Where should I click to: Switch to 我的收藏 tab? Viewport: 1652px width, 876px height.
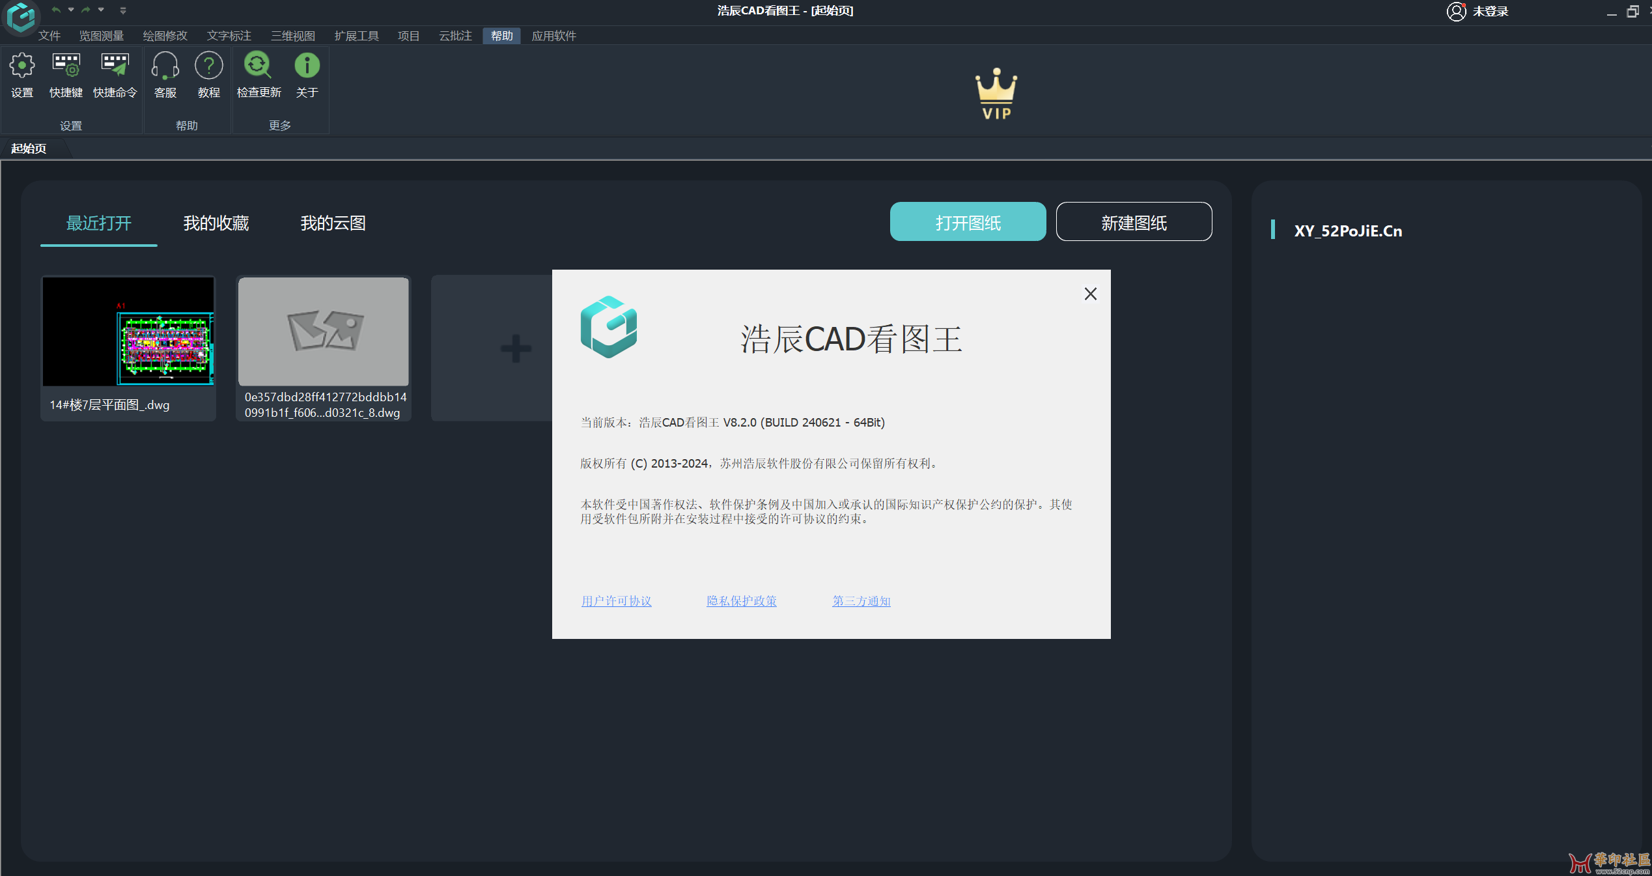(216, 223)
